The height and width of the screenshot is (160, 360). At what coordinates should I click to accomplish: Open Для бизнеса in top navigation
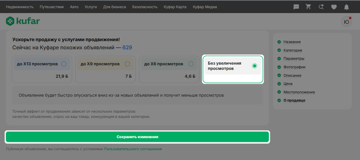pos(114,7)
